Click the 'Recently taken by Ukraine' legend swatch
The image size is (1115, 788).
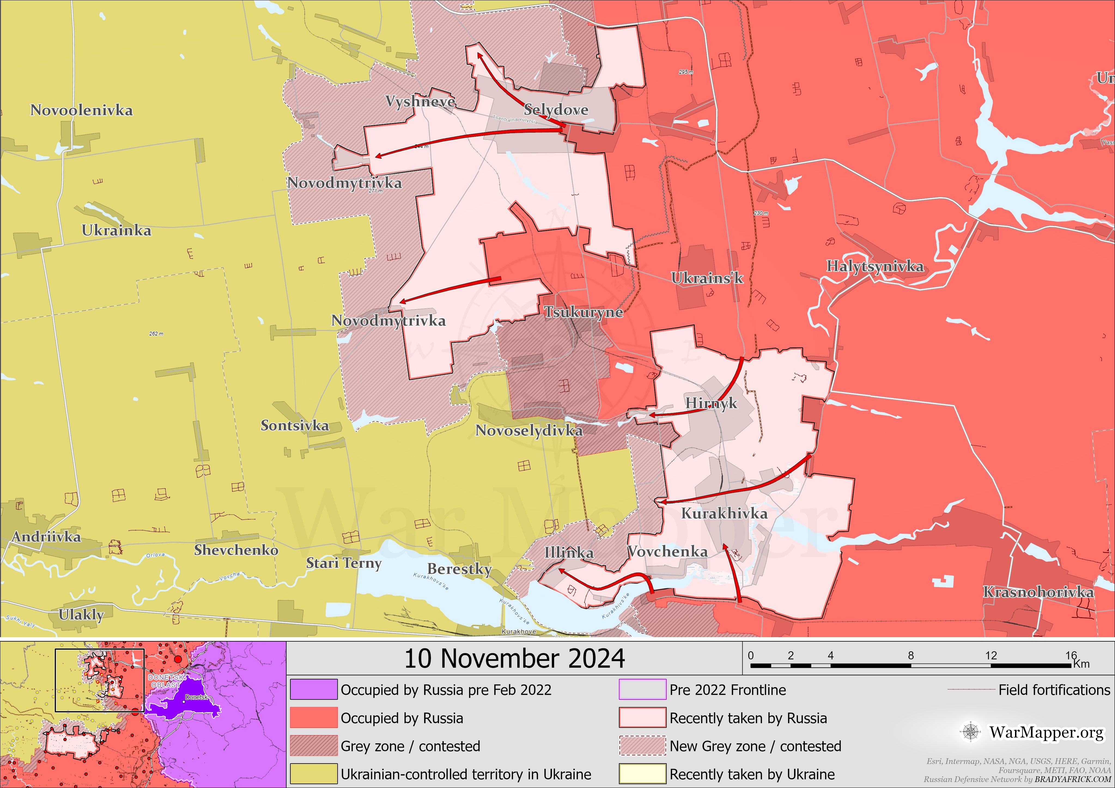[x=642, y=774]
